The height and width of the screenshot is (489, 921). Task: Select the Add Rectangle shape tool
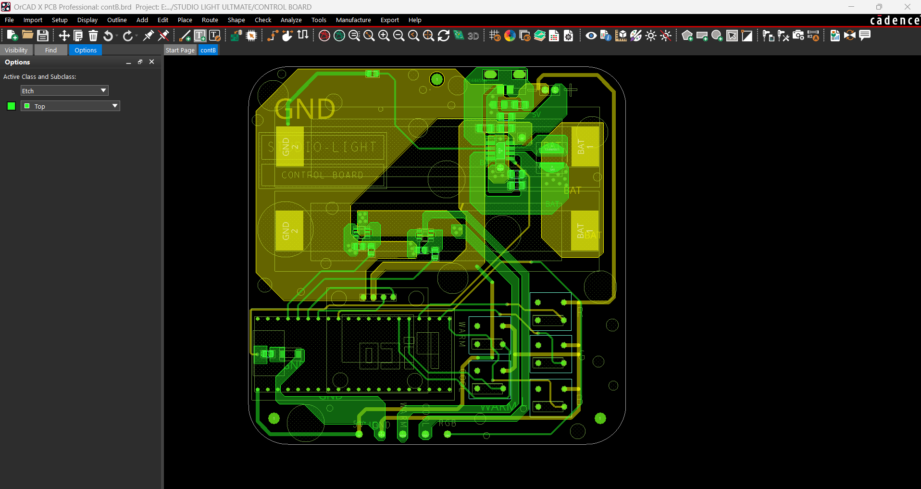[x=702, y=36]
